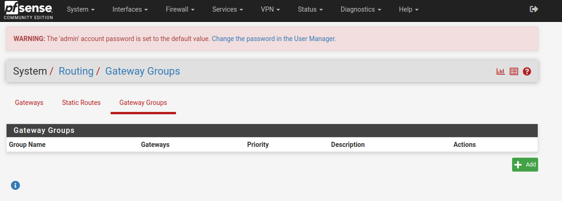Switch to the Static Routes tab

pos(81,103)
